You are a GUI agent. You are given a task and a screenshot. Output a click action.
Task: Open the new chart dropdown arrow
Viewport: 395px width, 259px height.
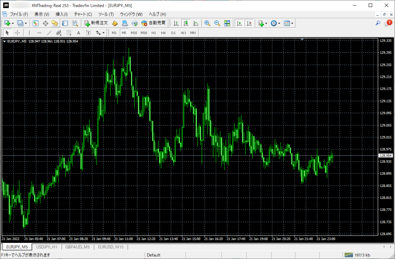(13, 24)
